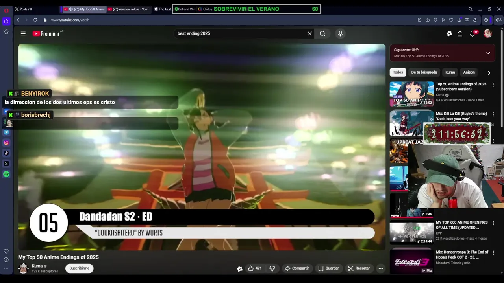Open the Kuma channel name link

click(x=37, y=266)
